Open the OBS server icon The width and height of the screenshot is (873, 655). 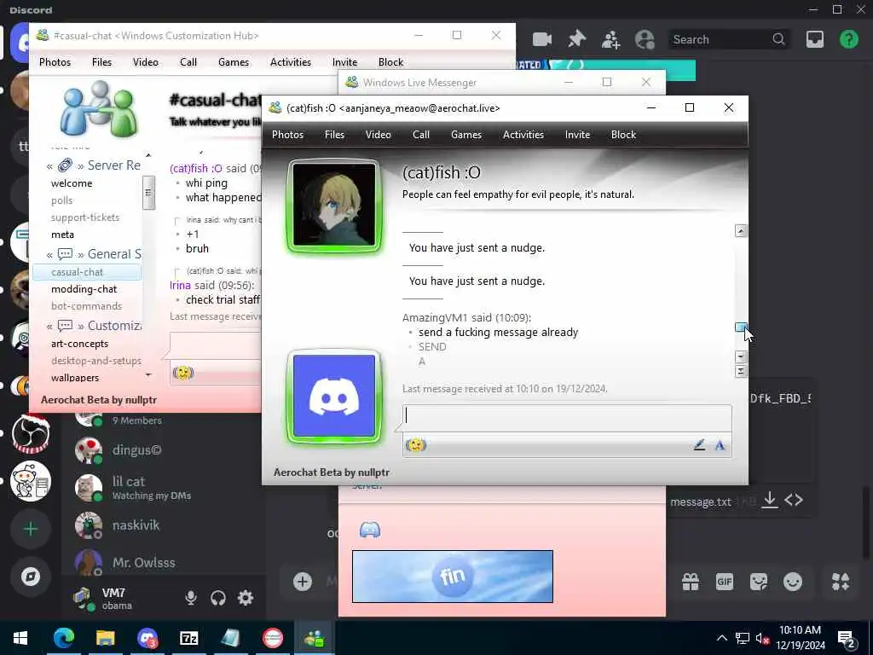tap(31, 434)
